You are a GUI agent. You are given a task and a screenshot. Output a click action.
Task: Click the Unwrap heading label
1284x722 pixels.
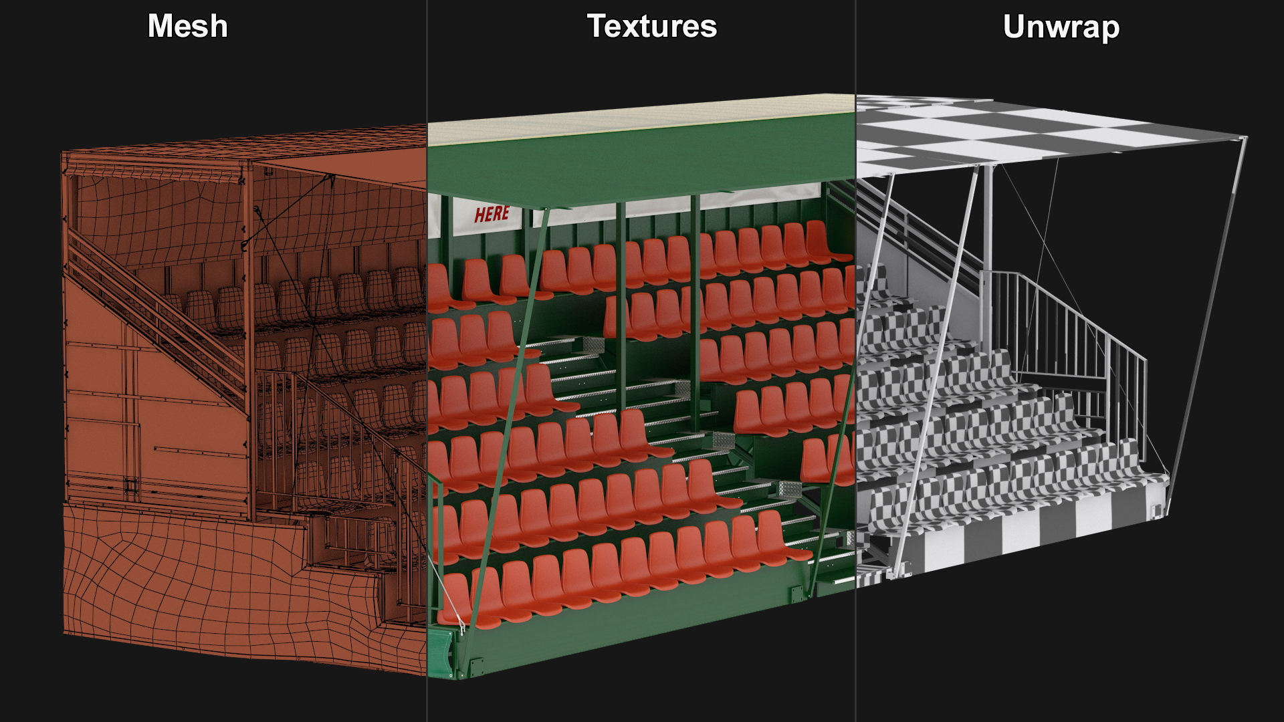[1061, 27]
